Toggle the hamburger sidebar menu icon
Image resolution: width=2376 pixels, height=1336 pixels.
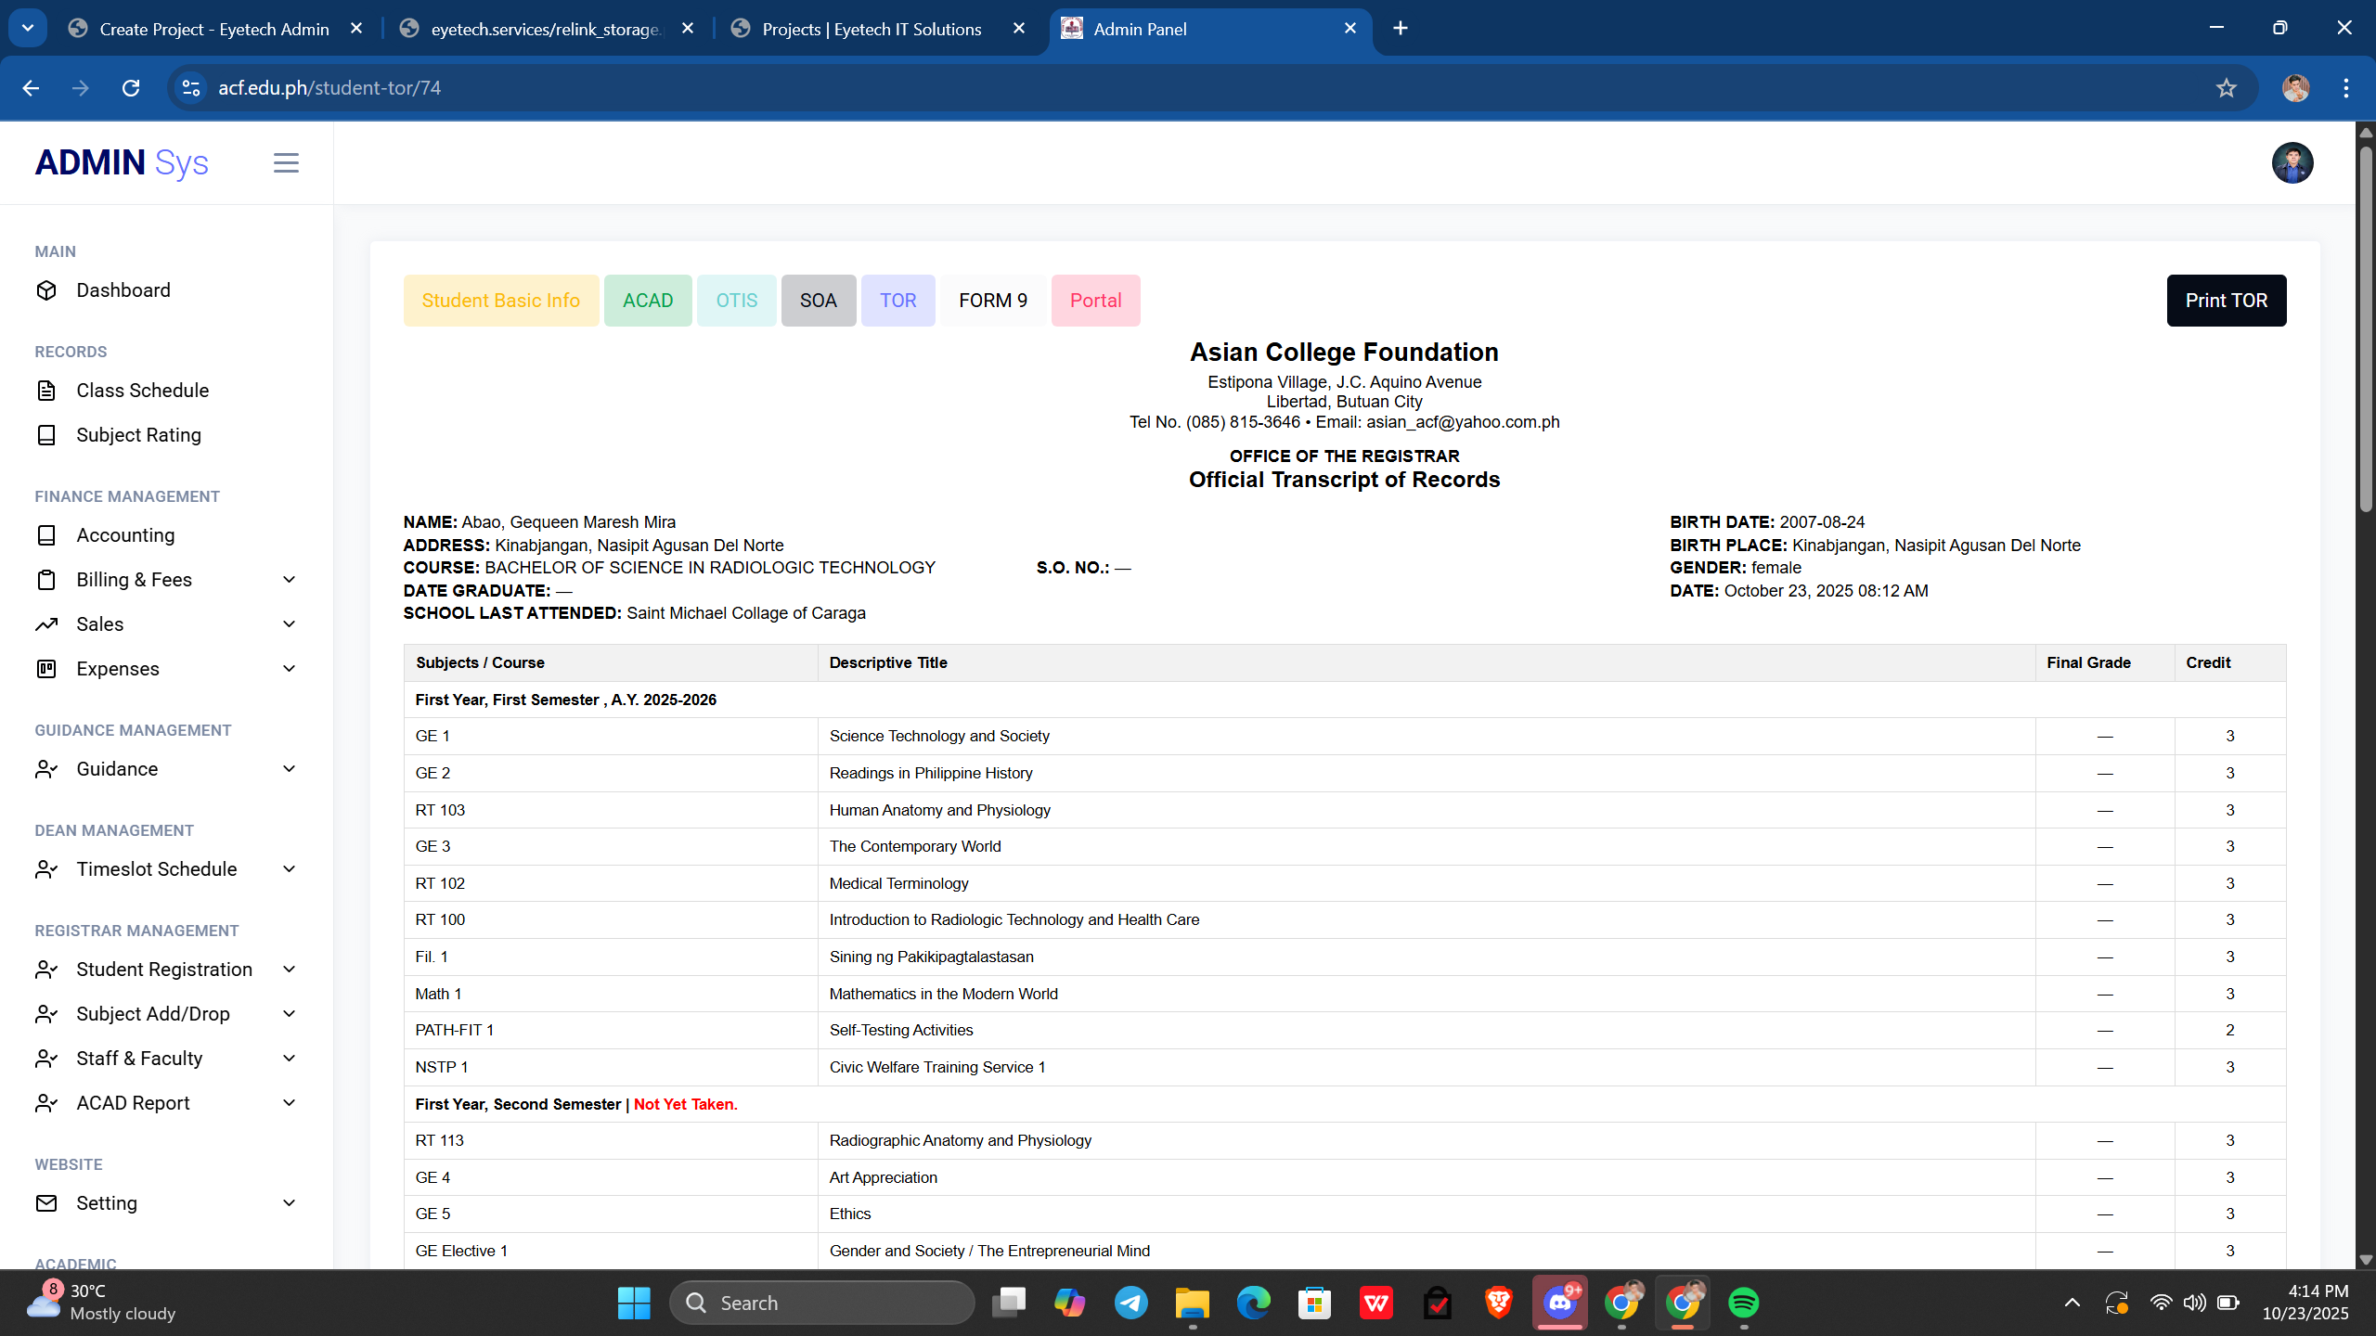[286, 163]
